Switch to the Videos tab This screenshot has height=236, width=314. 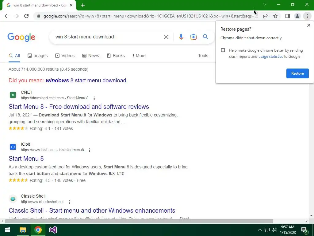point(65,56)
